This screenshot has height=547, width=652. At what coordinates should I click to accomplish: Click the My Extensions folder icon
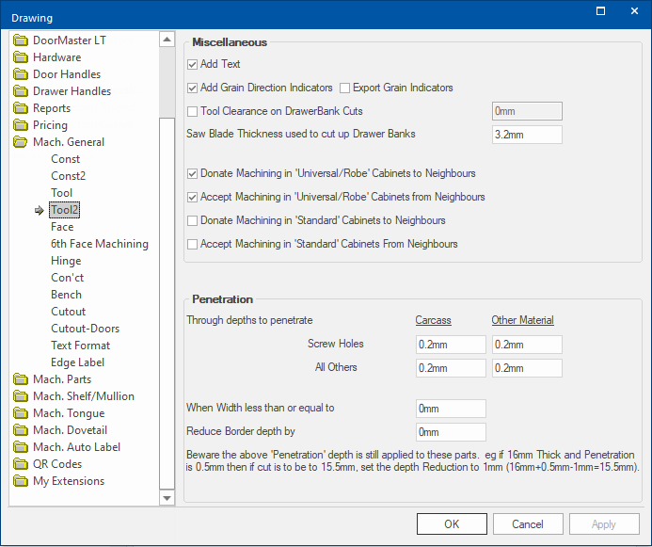21,481
